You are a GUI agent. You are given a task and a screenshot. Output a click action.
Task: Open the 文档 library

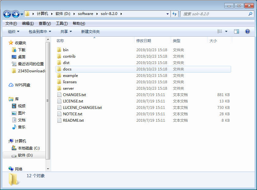(x=22, y=120)
